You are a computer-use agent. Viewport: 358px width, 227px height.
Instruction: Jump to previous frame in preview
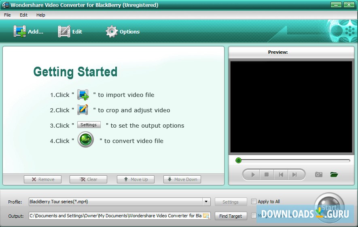click(x=281, y=174)
